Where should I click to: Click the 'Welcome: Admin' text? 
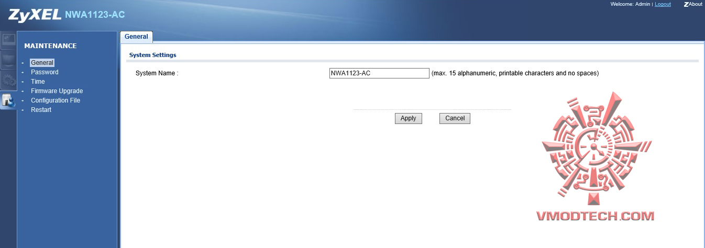tap(630, 4)
